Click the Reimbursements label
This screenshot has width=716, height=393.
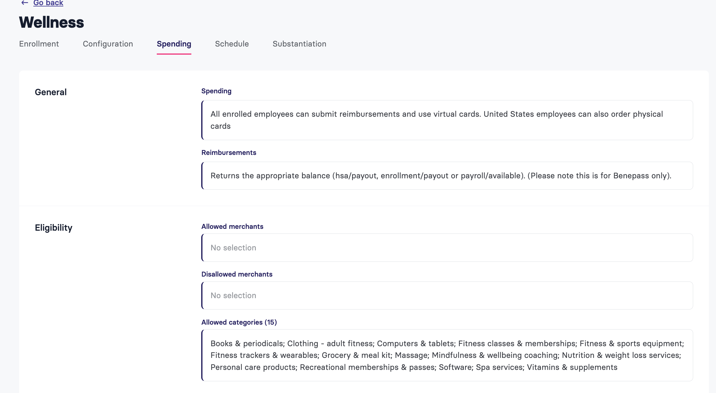coord(229,152)
